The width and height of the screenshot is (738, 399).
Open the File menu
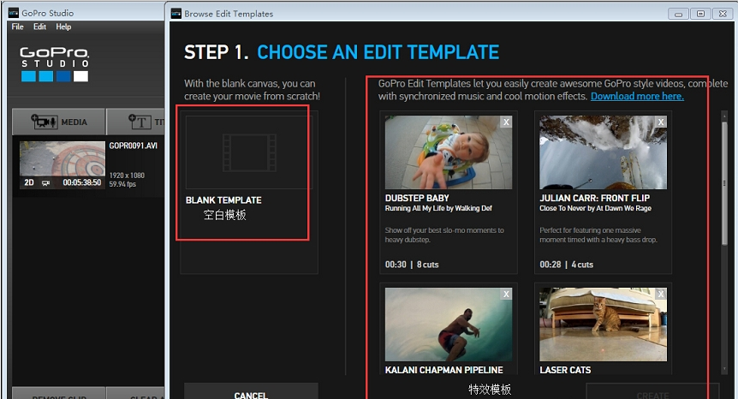pos(17,27)
